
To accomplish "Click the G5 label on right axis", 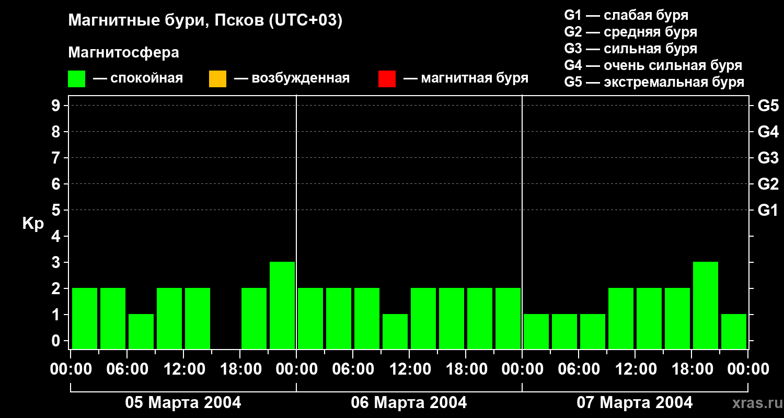I will coord(768,106).
